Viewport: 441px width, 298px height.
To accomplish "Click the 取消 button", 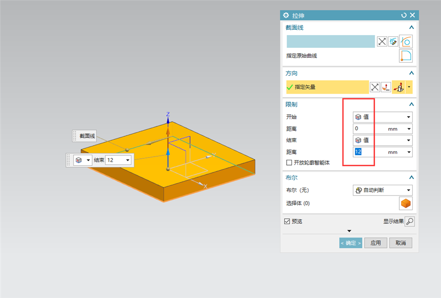I will point(400,243).
